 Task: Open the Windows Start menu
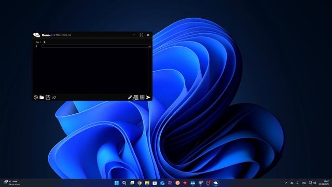point(117,183)
